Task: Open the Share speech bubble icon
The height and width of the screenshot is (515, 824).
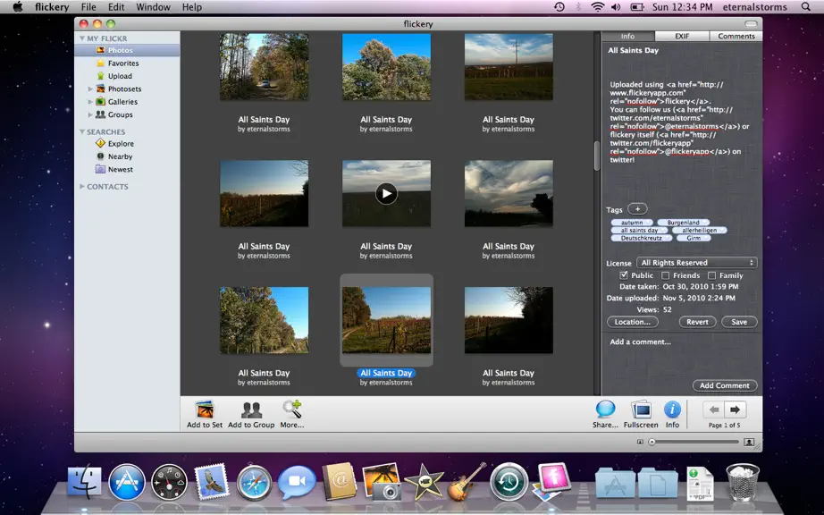Action: click(x=605, y=409)
